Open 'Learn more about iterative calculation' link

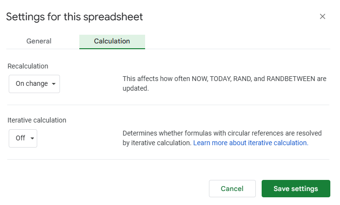pos(251,143)
